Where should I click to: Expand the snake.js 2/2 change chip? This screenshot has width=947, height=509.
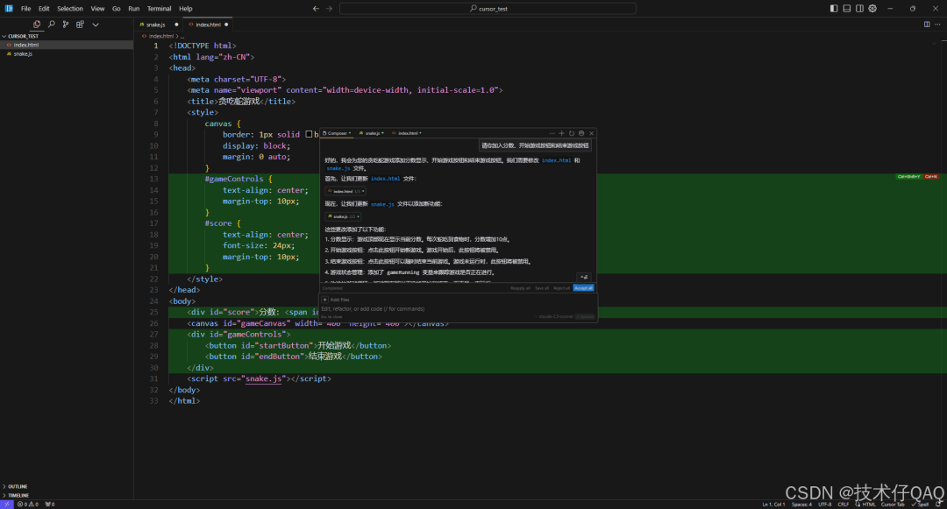point(343,216)
